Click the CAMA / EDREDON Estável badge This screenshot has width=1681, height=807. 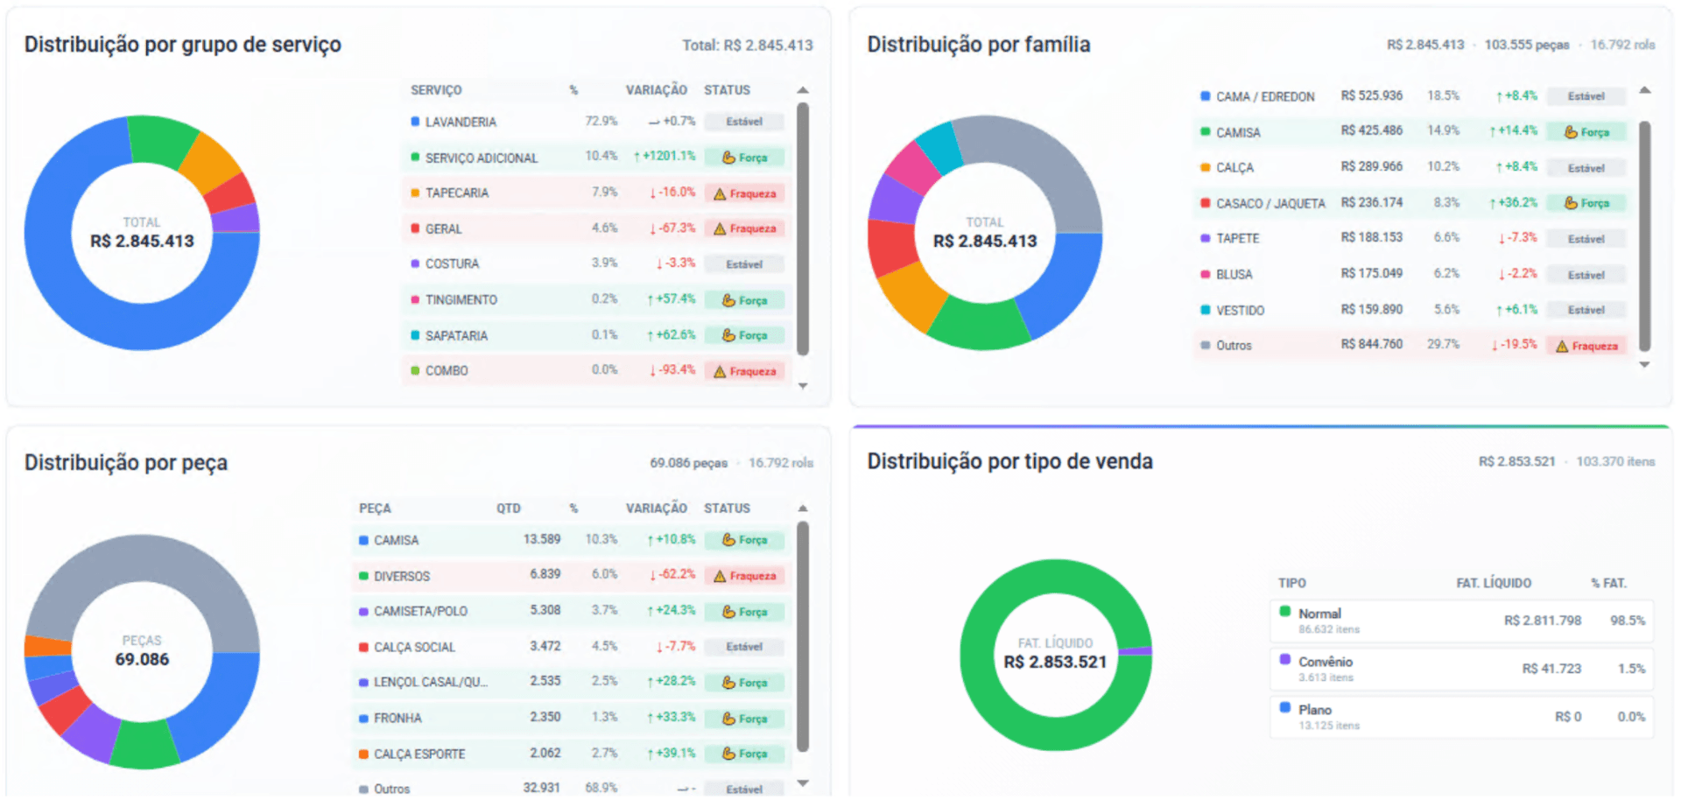pyautogui.click(x=1586, y=96)
